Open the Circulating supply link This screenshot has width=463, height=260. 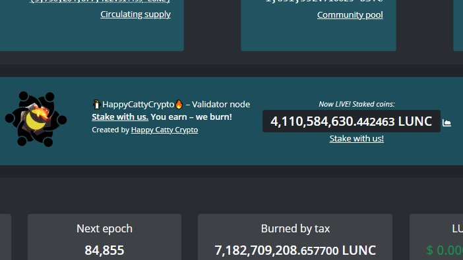tap(135, 14)
